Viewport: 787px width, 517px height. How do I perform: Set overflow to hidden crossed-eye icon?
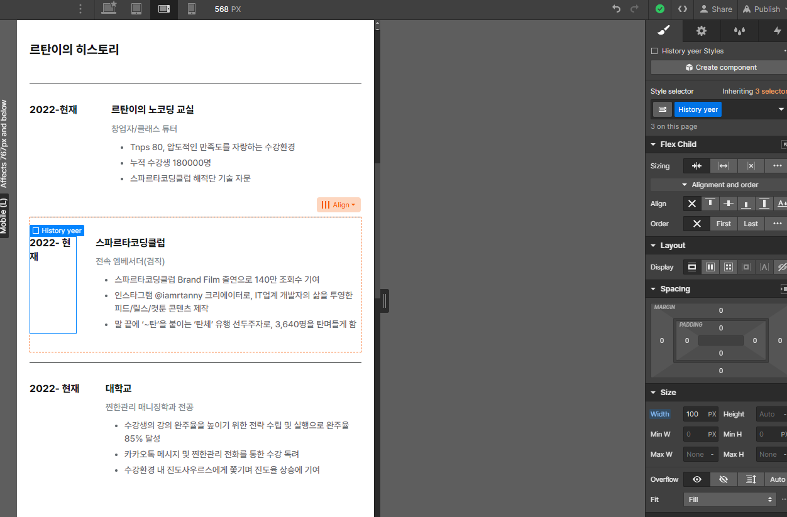(724, 479)
